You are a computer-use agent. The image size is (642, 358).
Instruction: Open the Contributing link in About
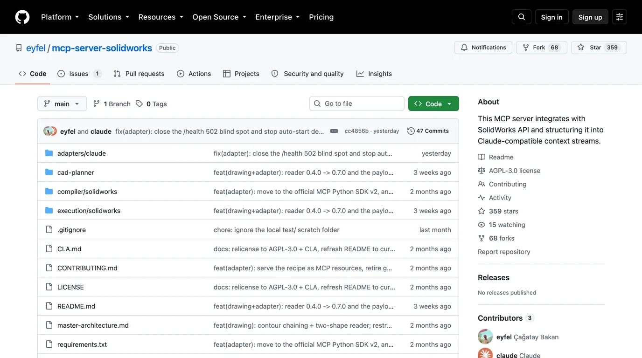(502, 184)
